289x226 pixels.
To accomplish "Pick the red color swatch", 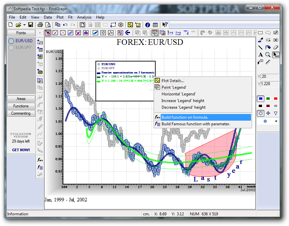I will point(276,98).
